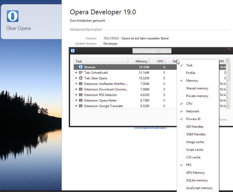Viewport: 233px width, 192px height.
Task: Sort by the Task column header
Action: [101, 61]
